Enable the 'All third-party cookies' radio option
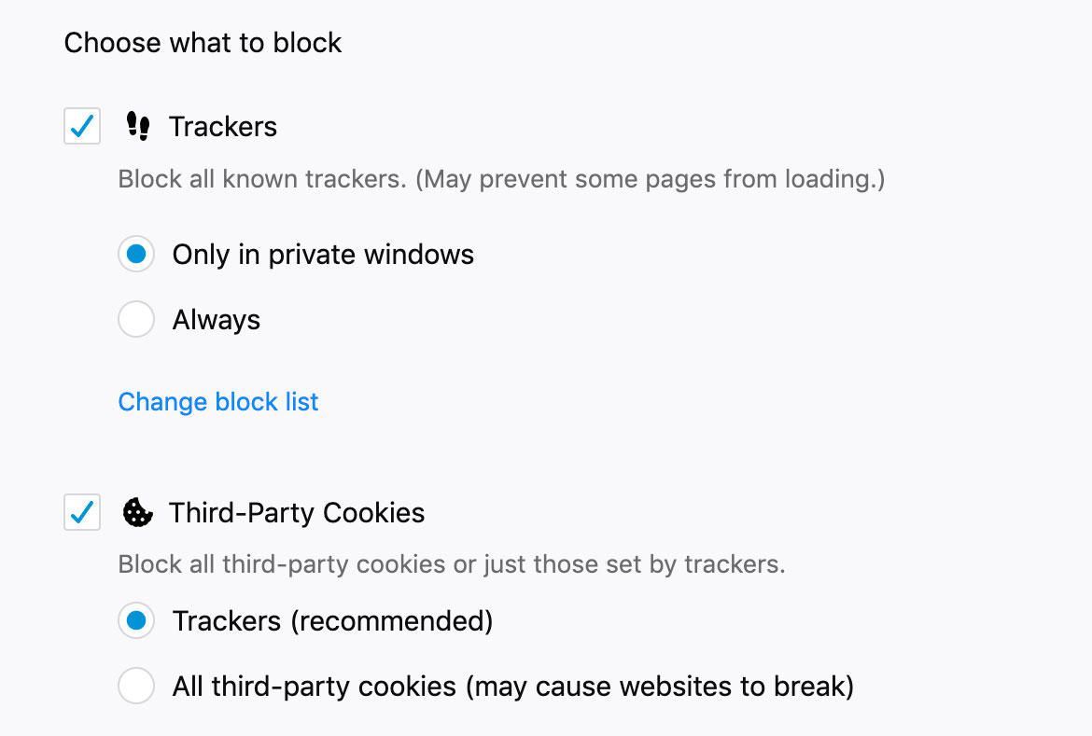This screenshot has width=1092, height=736. 136,687
